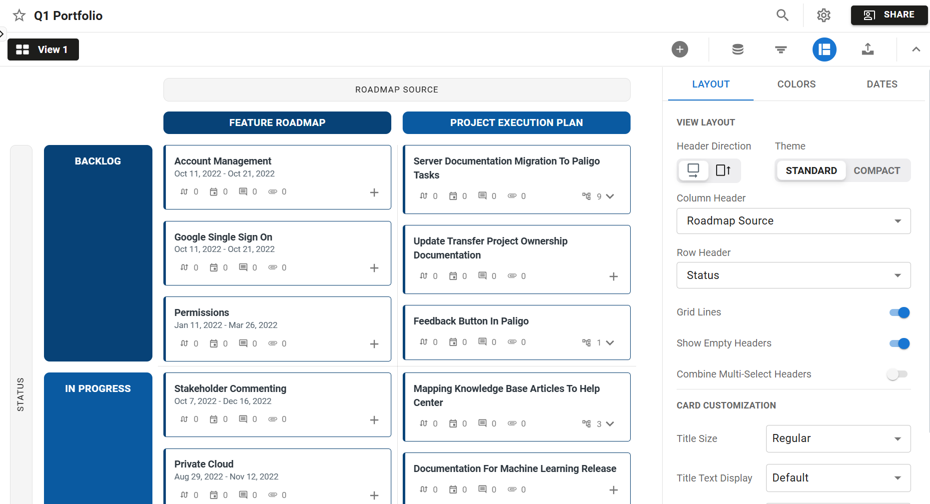The width and height of the screenshot is (930, 504).
Task: Open the settings gear
Action: [x=823, y=15]
